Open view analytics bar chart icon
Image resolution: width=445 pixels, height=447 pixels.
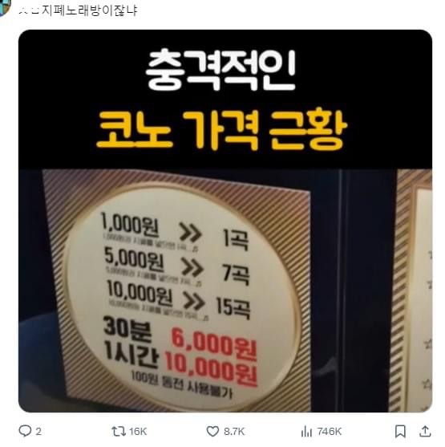(x=306, y=431)
